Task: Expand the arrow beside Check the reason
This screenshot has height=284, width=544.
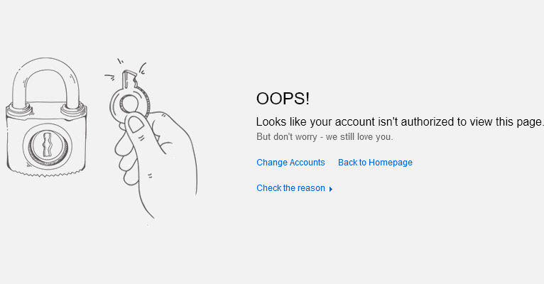Action: click(x=331, y=189)
